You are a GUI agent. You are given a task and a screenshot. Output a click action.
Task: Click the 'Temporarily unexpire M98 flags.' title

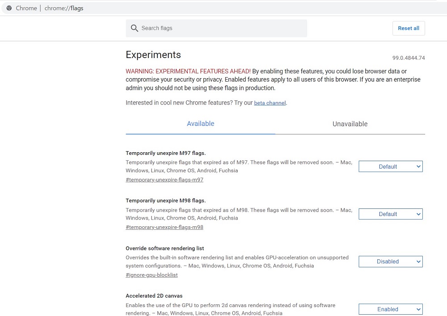[x=166, y=201]
